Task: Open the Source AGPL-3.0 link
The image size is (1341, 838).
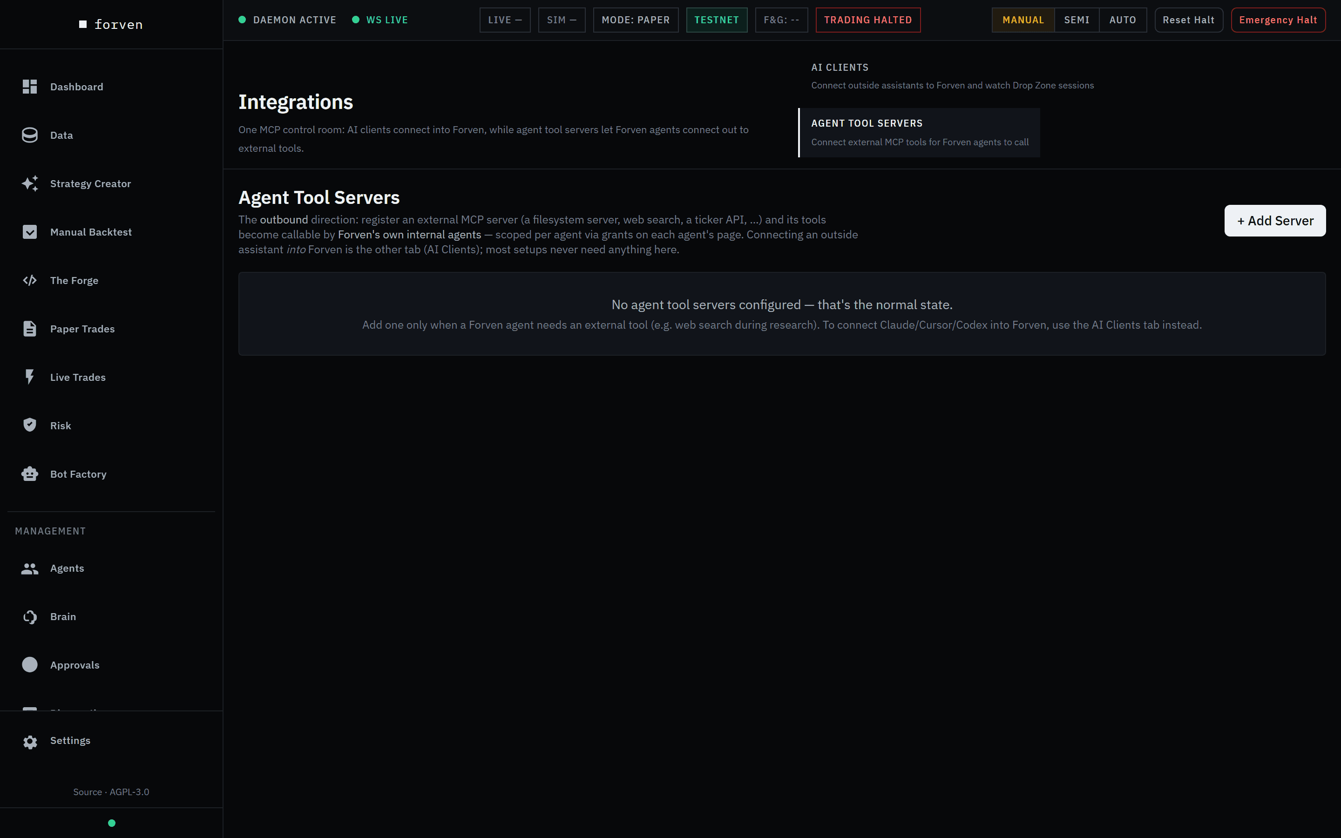Action: coord(111,792)
